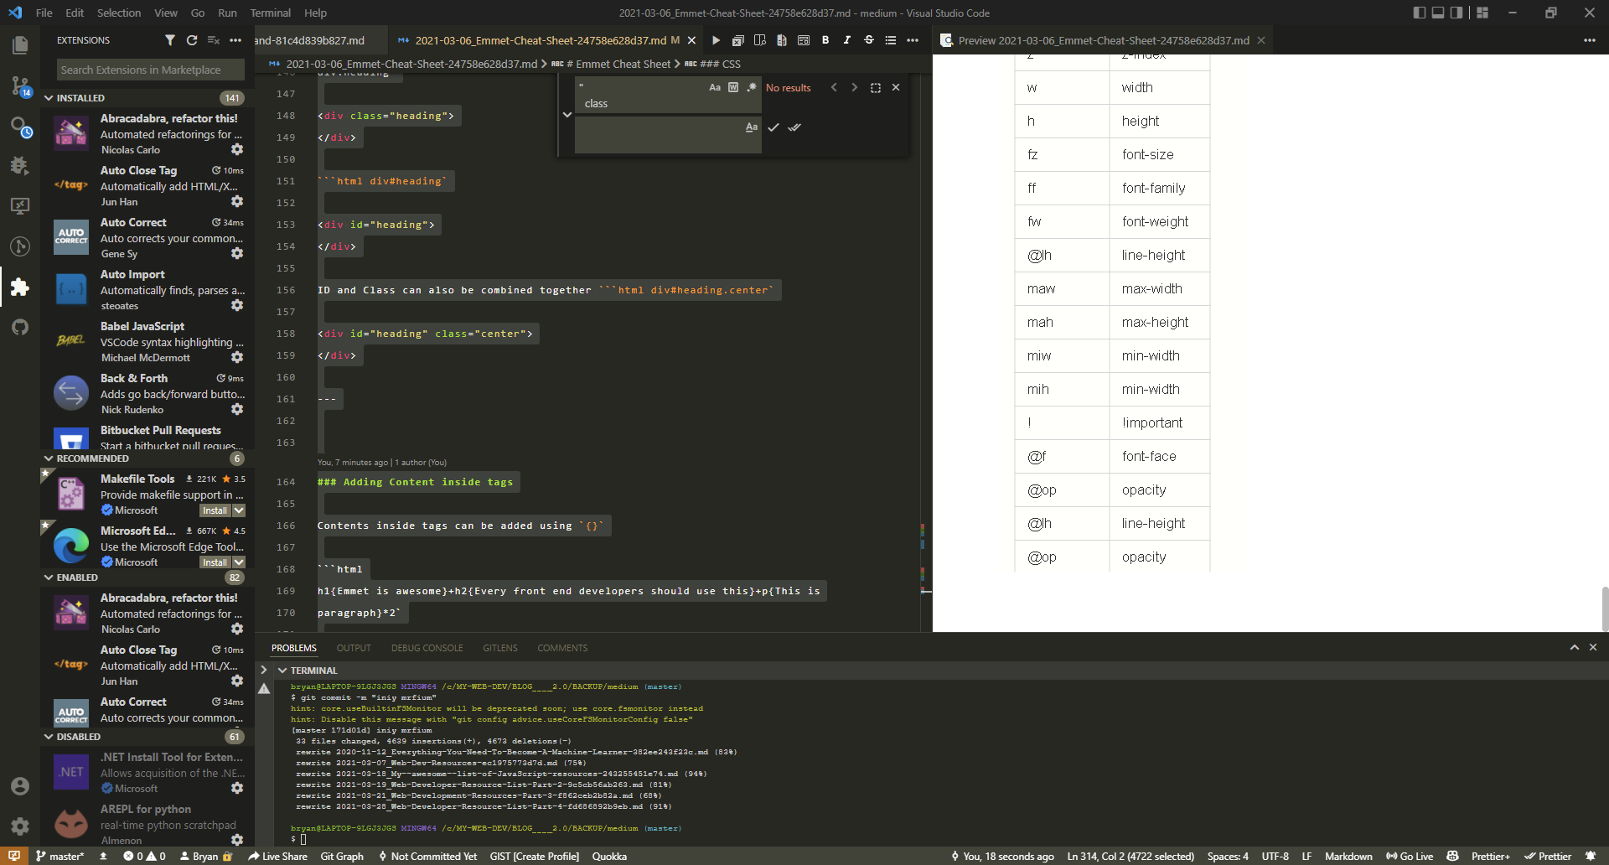Open preview to the side

coord(759,40)
